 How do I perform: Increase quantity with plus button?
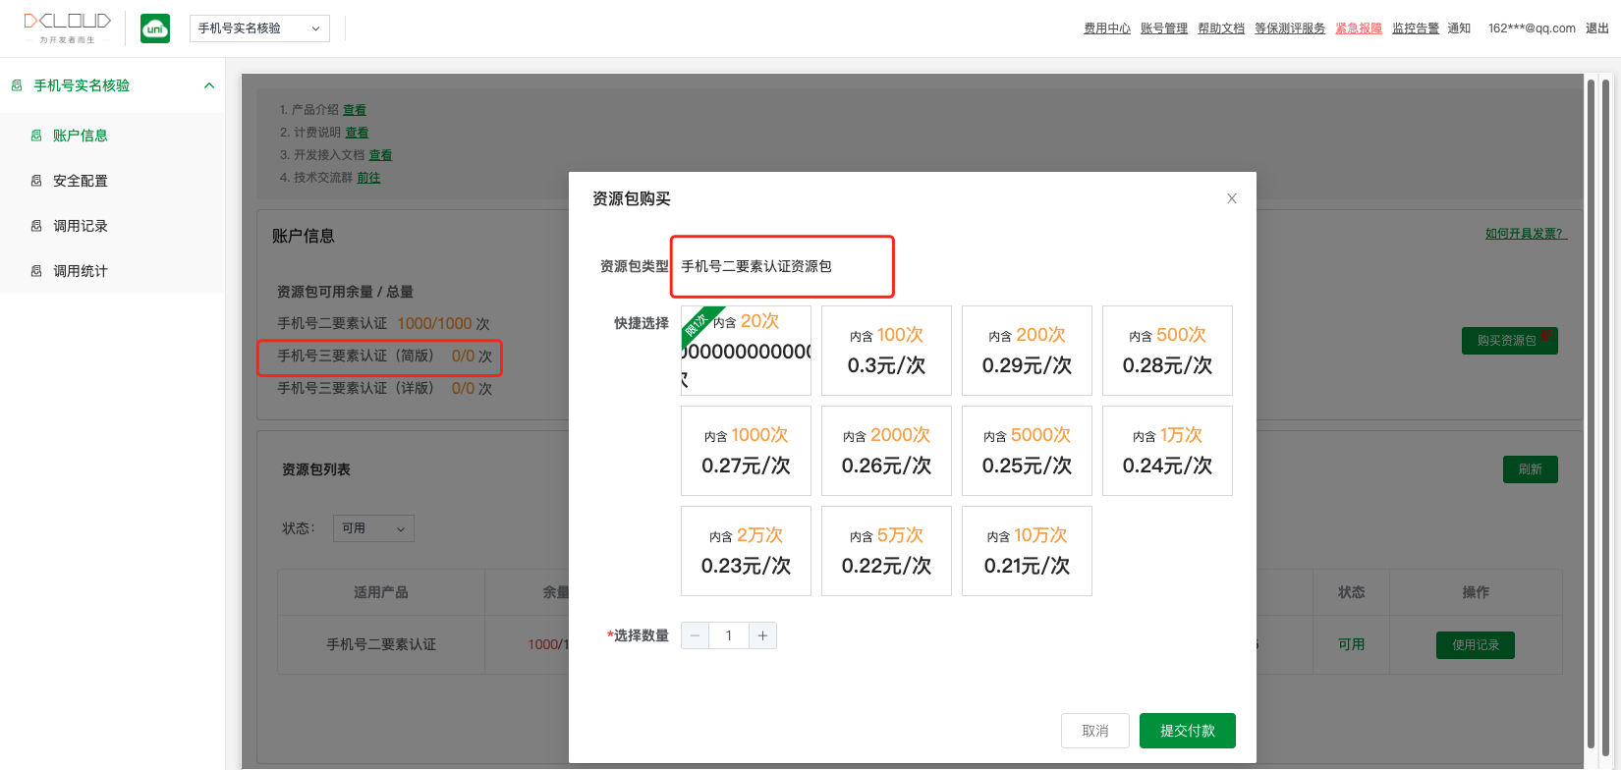click(762, 635)
